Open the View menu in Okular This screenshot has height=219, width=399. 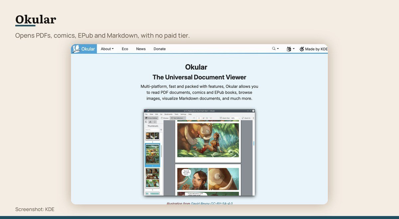(151, 114)
